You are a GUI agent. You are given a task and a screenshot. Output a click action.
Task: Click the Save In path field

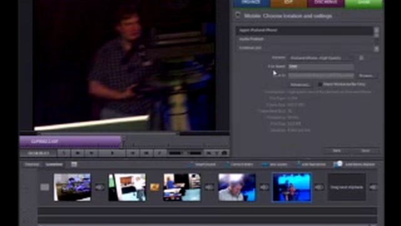pos(321,75)
